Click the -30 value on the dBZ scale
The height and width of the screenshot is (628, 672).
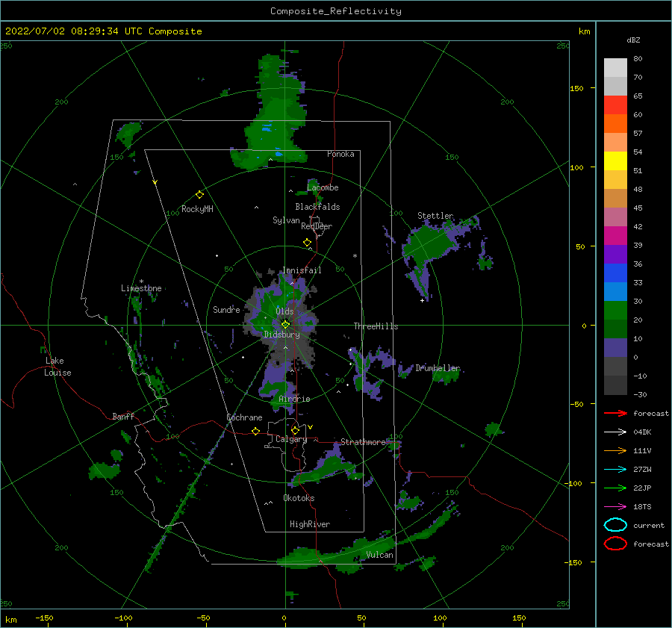pyautogui.click(x=641, y=394)
